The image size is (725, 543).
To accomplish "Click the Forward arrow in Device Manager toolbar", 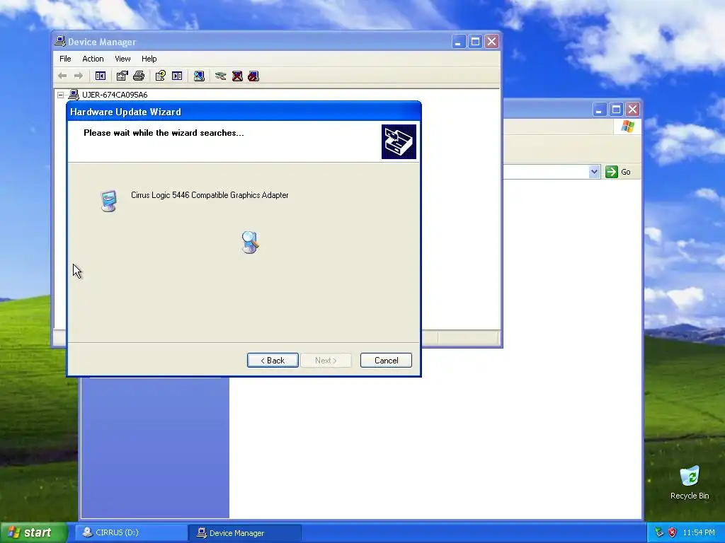I will pos(79,76).
